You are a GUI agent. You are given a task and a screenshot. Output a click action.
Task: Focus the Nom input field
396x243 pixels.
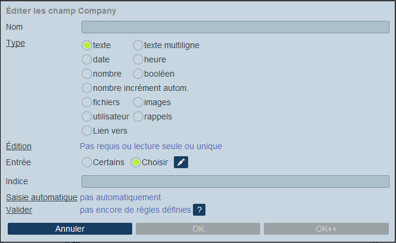pyautogui.click(x=235, y=27)
